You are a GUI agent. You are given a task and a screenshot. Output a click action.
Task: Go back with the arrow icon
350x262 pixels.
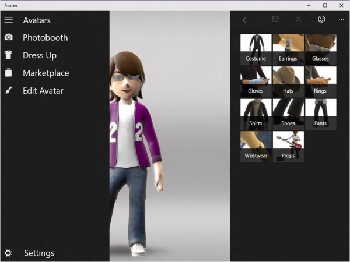pos(246,20)
